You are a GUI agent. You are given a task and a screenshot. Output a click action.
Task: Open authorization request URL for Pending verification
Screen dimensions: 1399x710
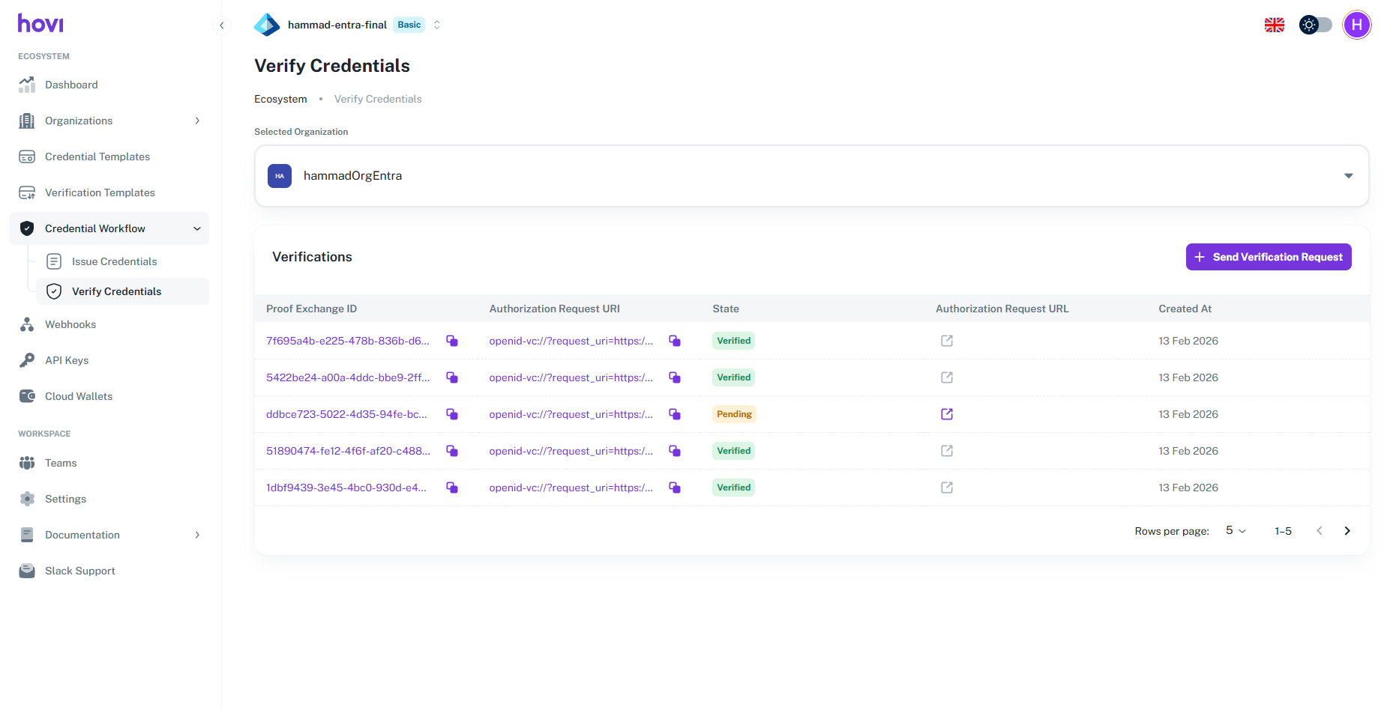click(x=947, y=414)
